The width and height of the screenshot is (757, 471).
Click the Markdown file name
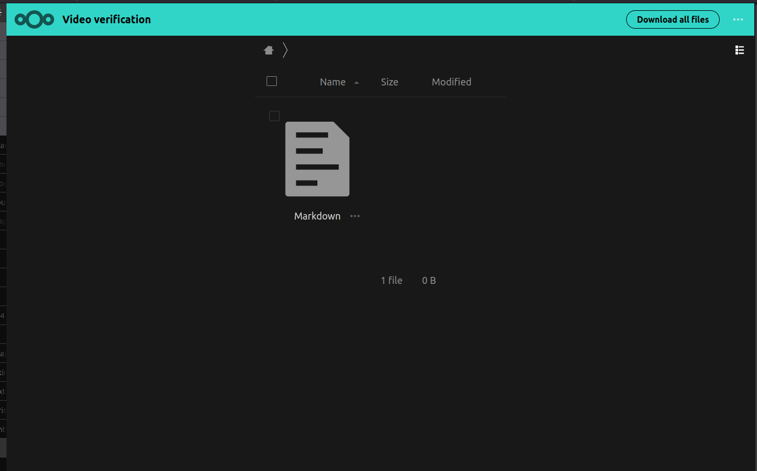pos(317,216)
